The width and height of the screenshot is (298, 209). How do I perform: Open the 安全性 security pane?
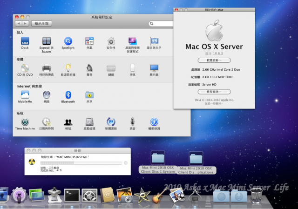point(111,43)
